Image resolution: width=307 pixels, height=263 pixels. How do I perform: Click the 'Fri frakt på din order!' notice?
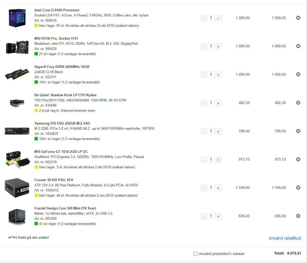[29, 238]
